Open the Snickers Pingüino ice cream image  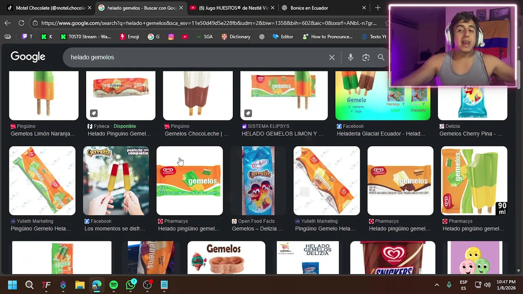point(393,258)
